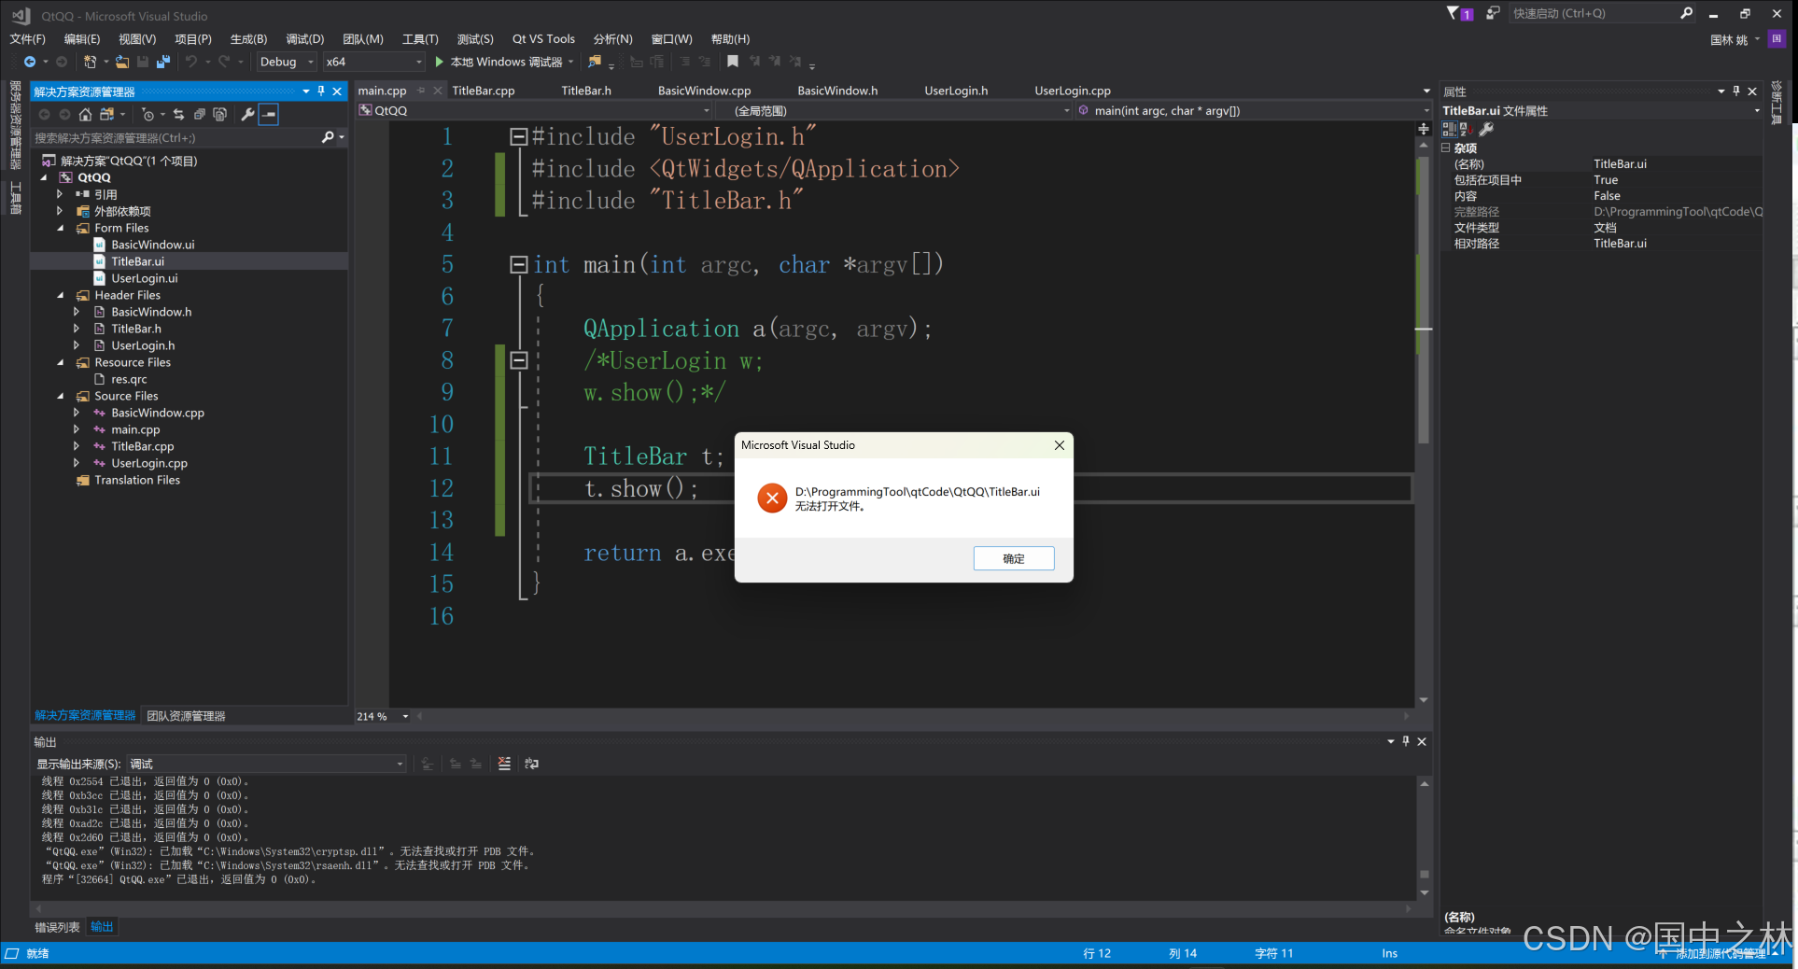
Task: Open the 工具(T) menu
Action: coord(420,39)
